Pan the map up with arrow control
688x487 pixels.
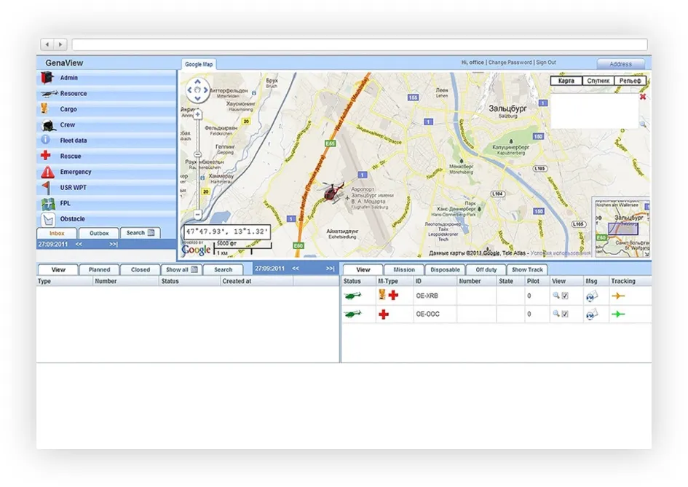[x=197, y=82]
